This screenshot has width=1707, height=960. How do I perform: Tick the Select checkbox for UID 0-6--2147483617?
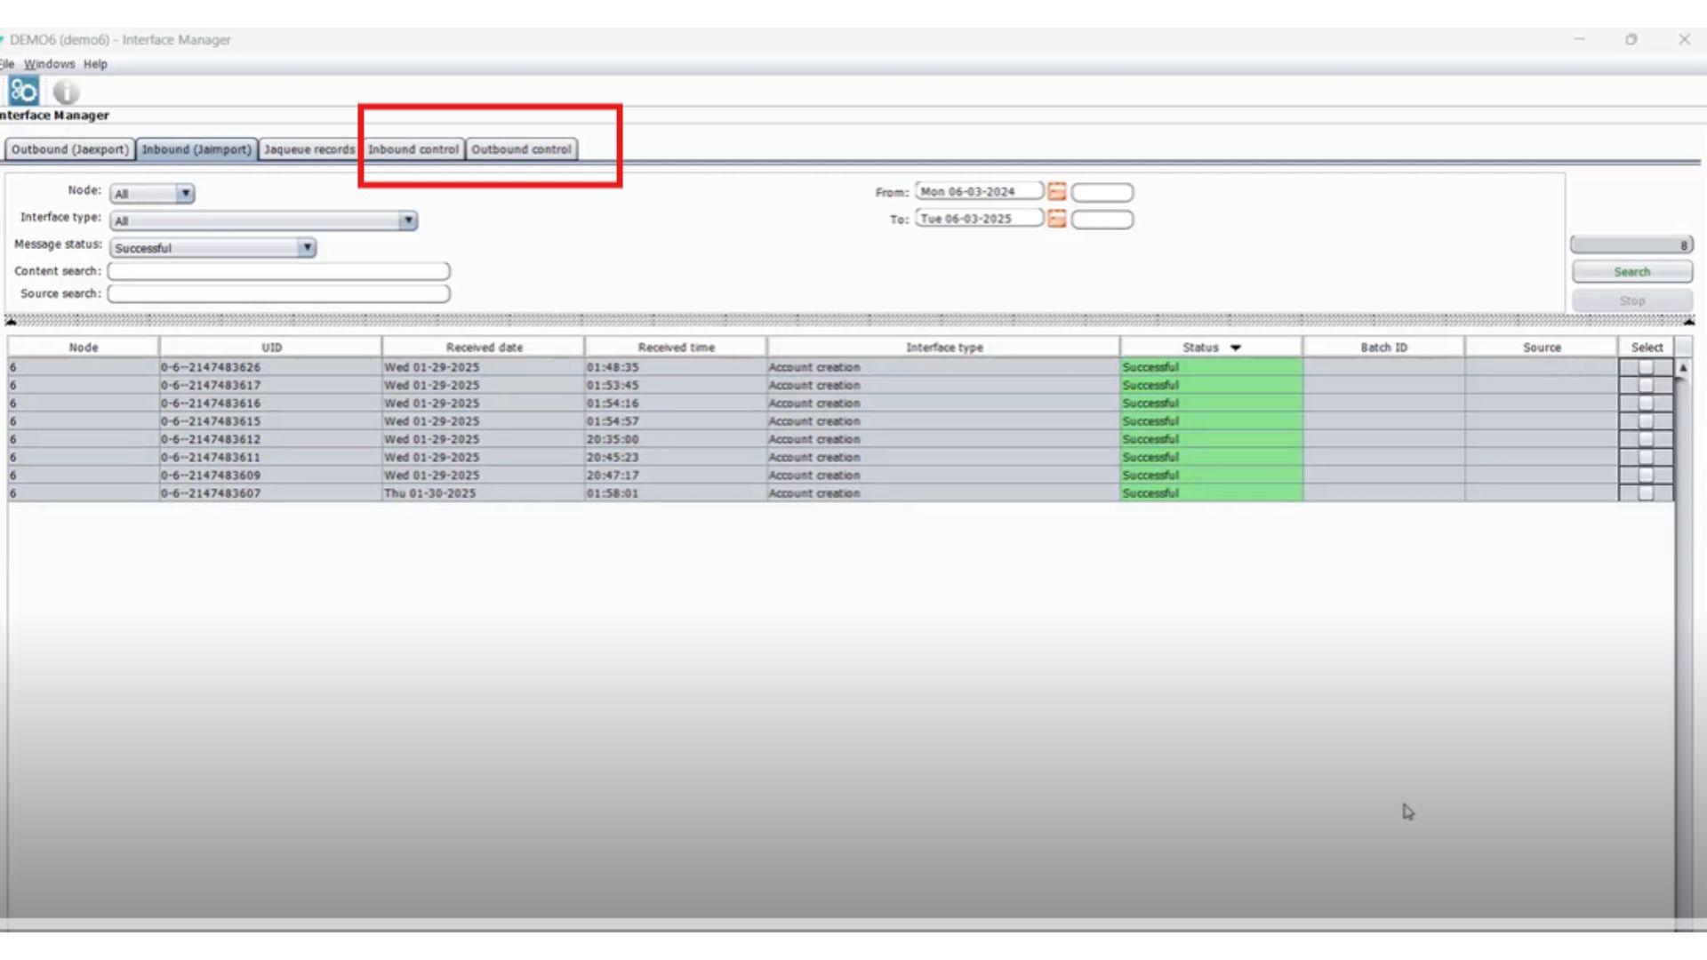pos(1646,385)
